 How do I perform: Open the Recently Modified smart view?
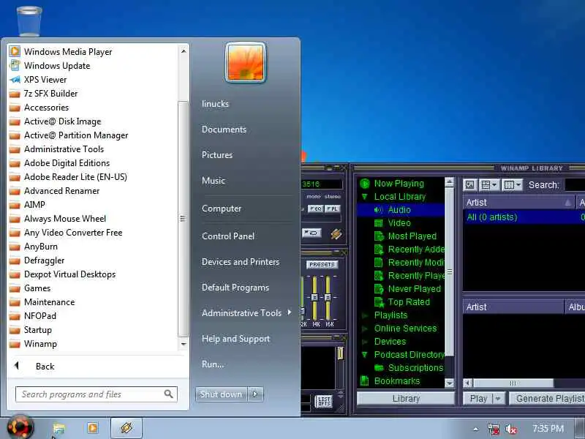click(x=409, y=263)
